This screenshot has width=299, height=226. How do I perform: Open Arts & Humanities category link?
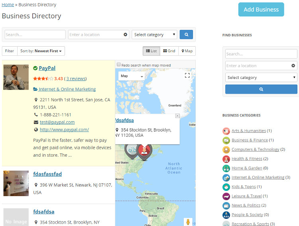pos(249,131)
